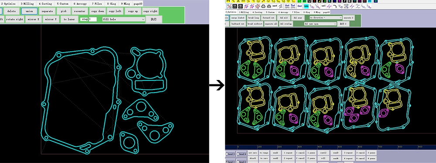The width and height of the screenshot is (436, 163).
Task: Open '6 Arrcopy' tab in left window
Action: [x=80, y=4]
